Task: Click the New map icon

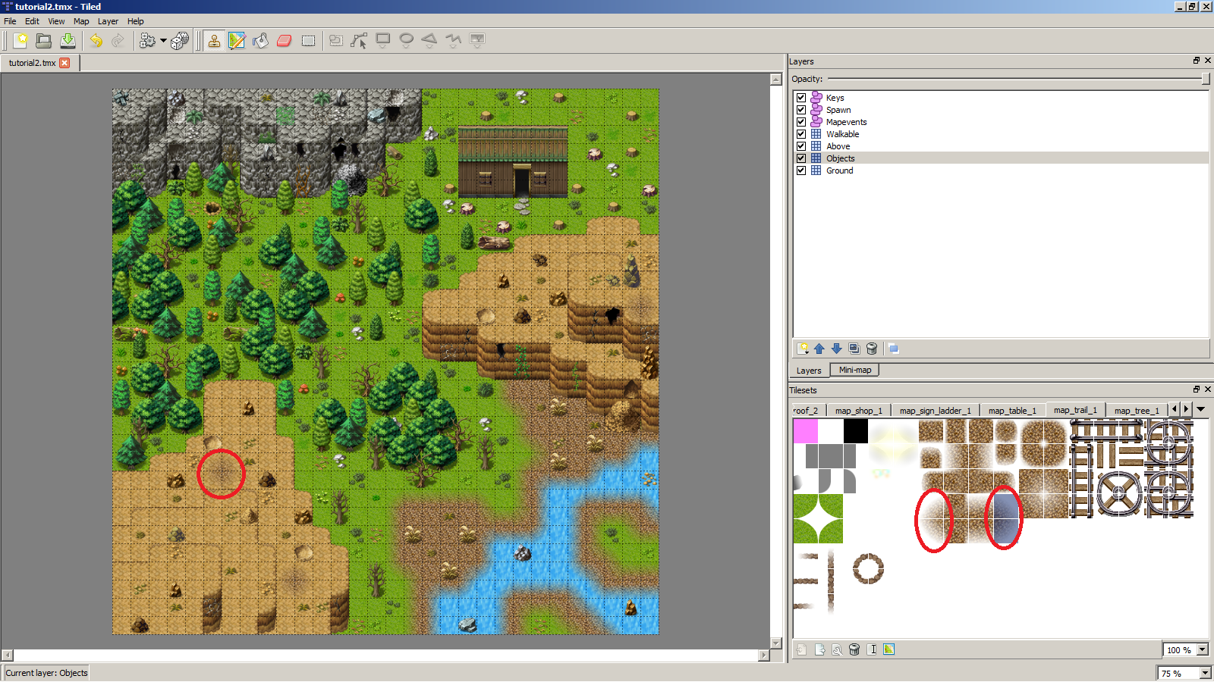Action: (x=20, y=40)
